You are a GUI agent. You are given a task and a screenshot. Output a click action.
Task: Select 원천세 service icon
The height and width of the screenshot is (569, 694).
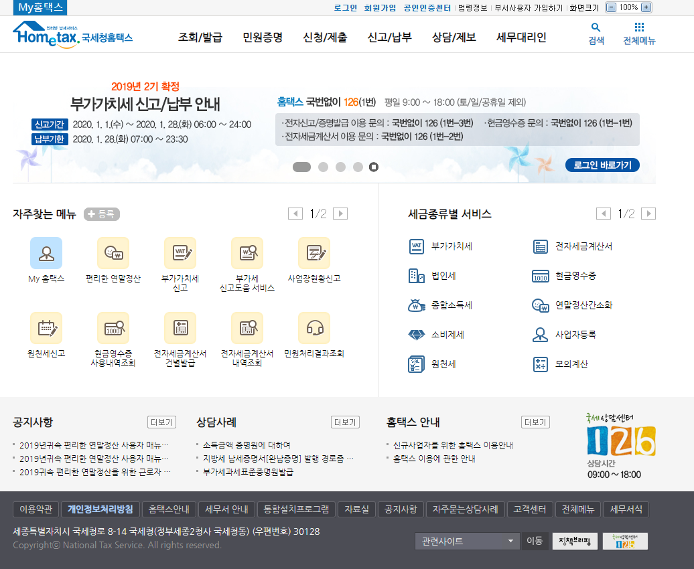pos(417,364)
